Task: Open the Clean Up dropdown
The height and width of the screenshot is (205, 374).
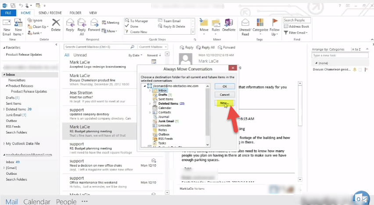Action: tap(38, 27)
